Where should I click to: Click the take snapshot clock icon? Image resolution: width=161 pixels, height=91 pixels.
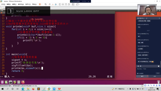(x=50, y=4)
